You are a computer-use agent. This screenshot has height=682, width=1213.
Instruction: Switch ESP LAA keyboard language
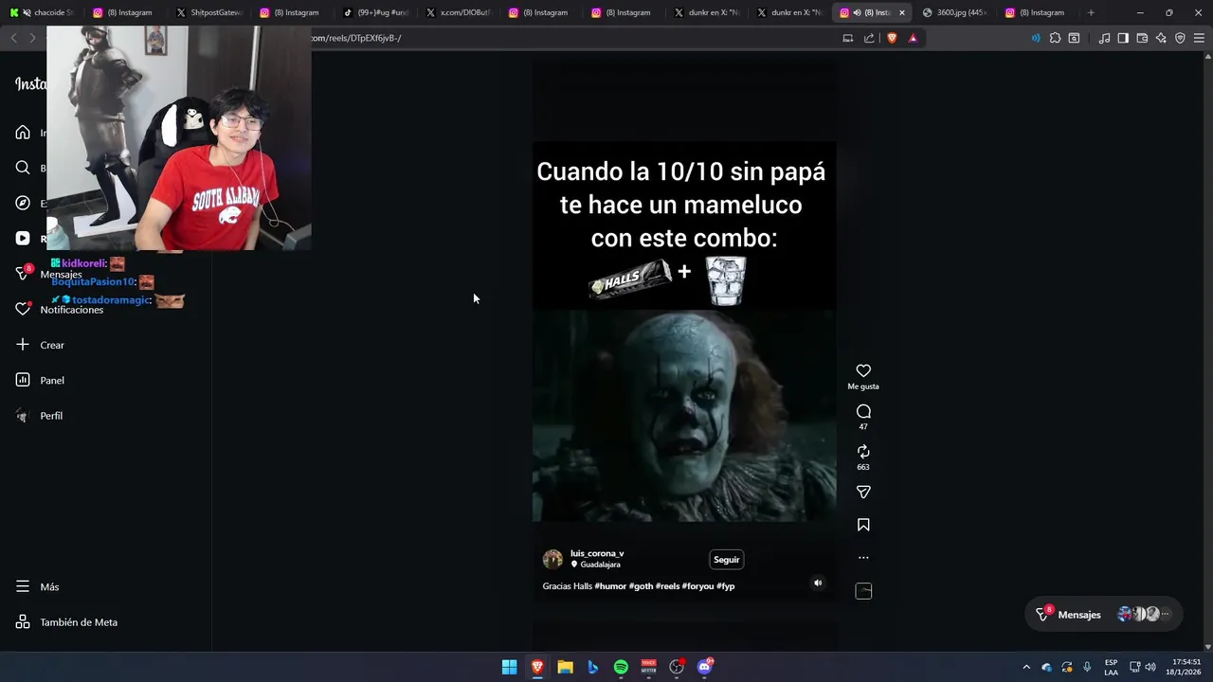pos(1111,667)
